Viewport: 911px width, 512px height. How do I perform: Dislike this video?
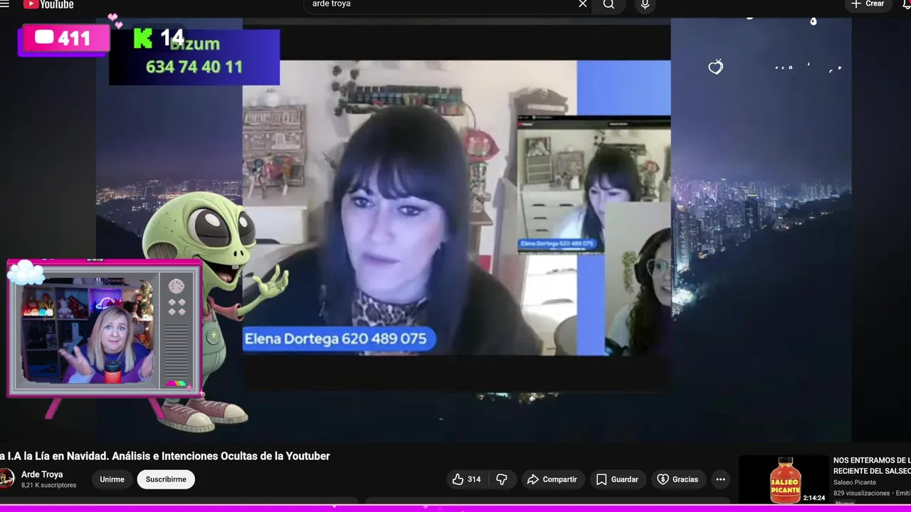pyautogui.click(x=501, y=479)
